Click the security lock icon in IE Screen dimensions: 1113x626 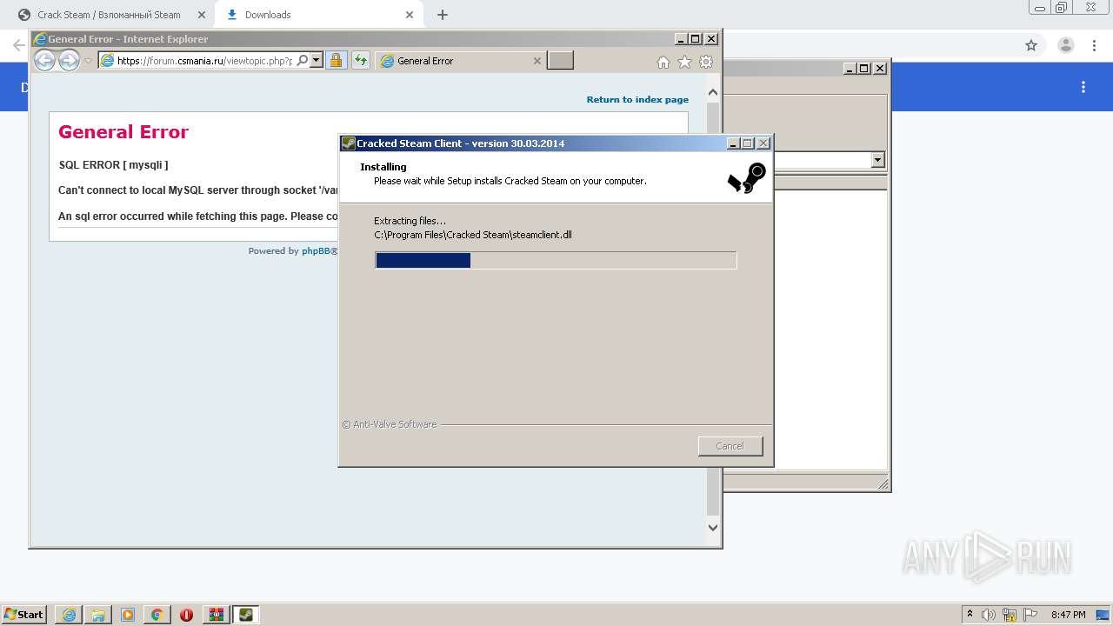click(x=336, y=61)
